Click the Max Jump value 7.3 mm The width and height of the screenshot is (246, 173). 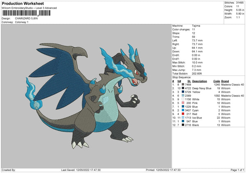(196, 70)
